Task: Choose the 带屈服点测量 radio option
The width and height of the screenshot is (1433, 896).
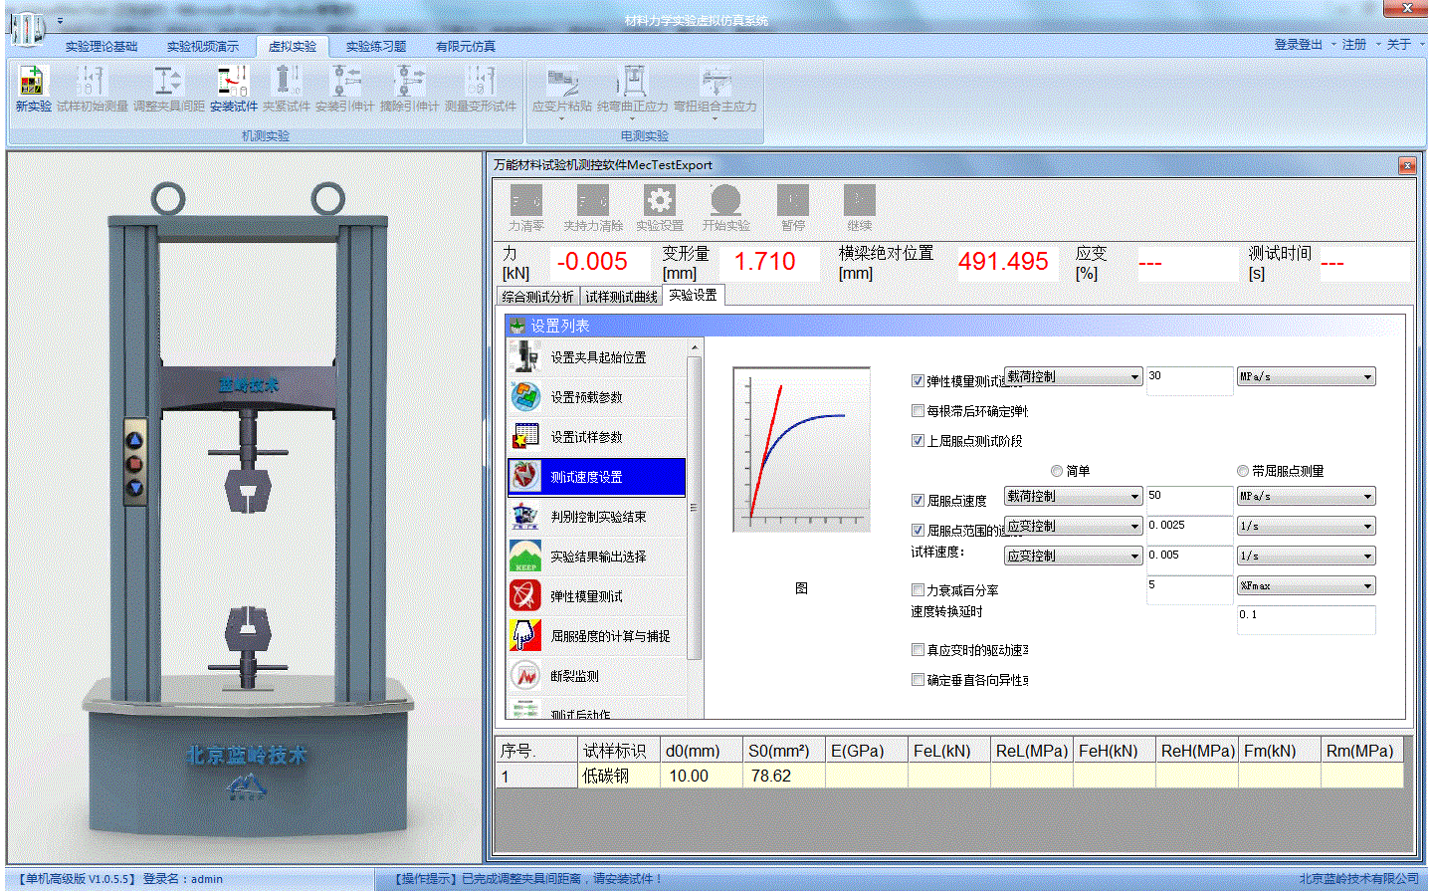Action: coord(1243,471)
